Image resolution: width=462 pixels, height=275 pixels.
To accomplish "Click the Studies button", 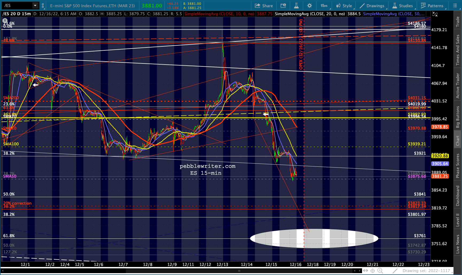I will point(403,6).
